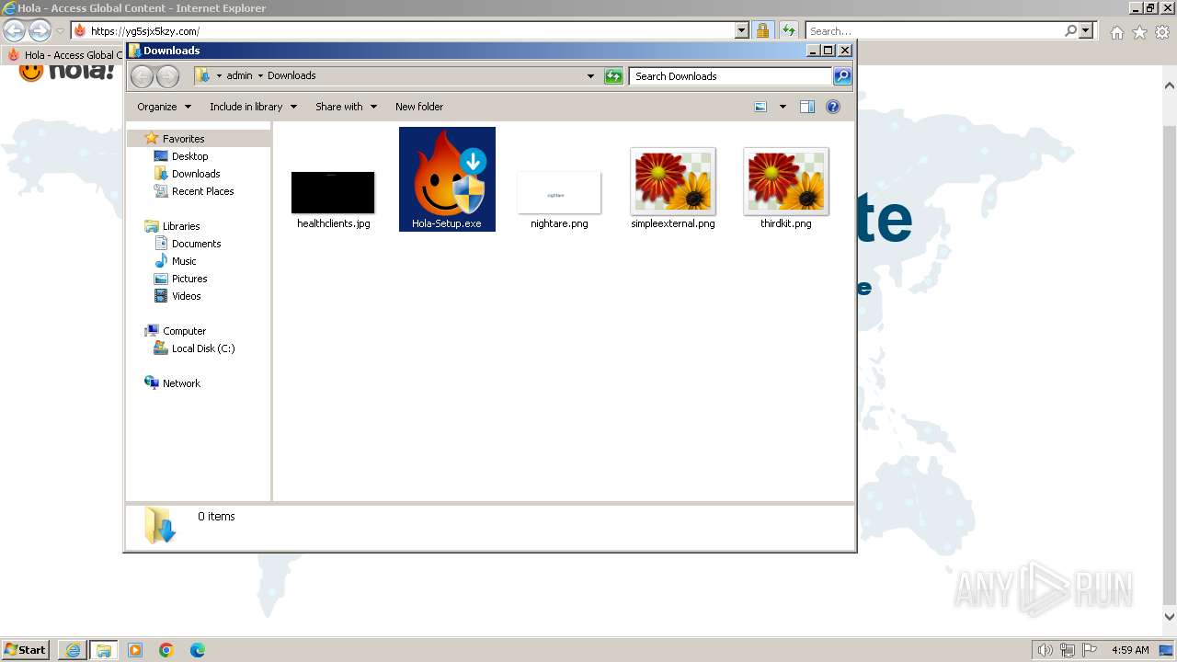Viewport: 1177px width, 662px height.
Task: Click IE search magnifier icon
Action: click(x=1070, y=30)
